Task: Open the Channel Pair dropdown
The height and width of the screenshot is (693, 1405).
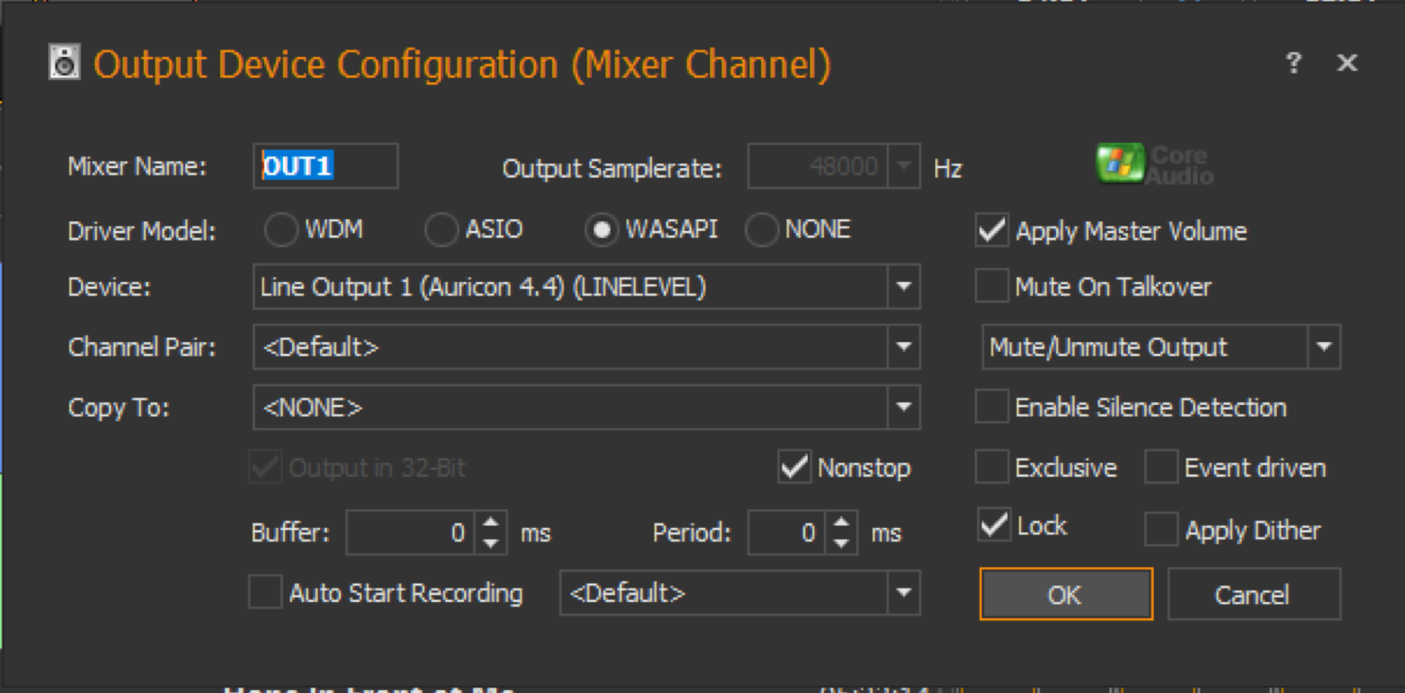Action: pyautogui.click(x=903, y=346)
